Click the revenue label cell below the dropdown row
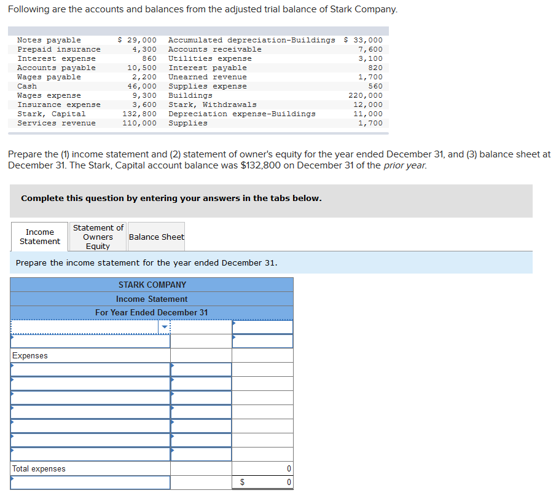This screenshot has width=556, height=501. (x=89, y=341)
